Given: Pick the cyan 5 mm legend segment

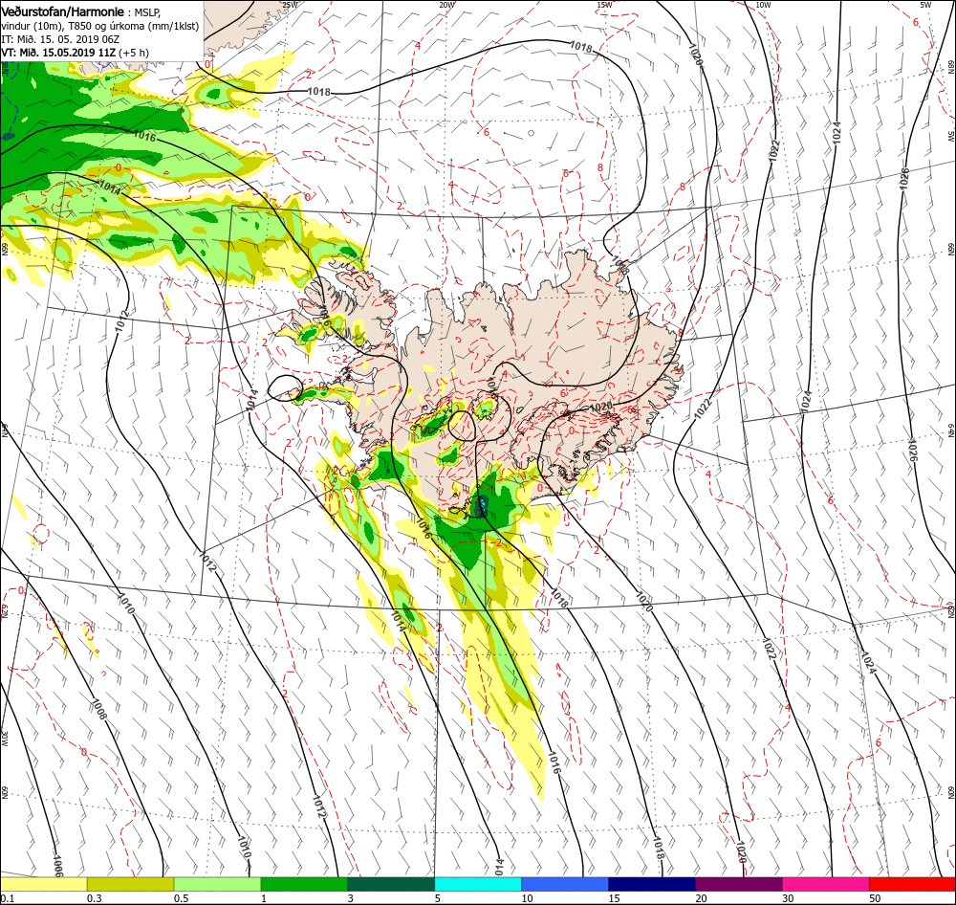Looking at the screenshot, I should 478,884.
